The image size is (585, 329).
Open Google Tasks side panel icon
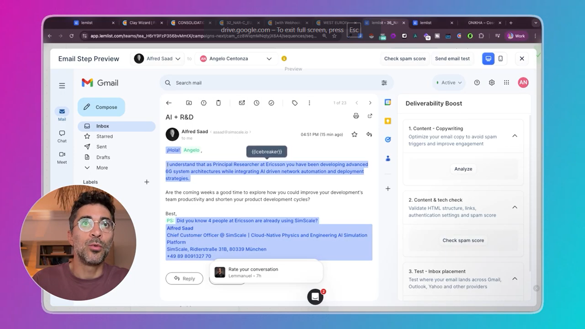388,140
